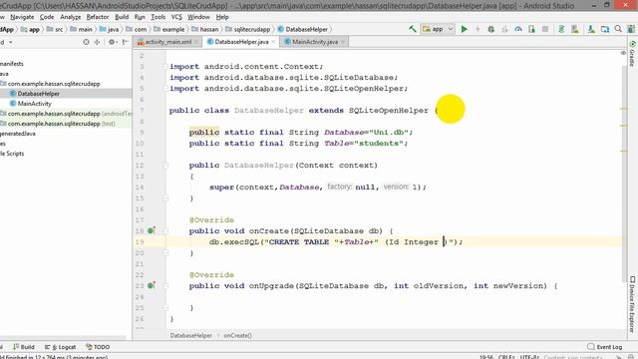The image size is (638, 359).
Task: Select the generatedJava tree node
Action: click(x=18, y=134)
